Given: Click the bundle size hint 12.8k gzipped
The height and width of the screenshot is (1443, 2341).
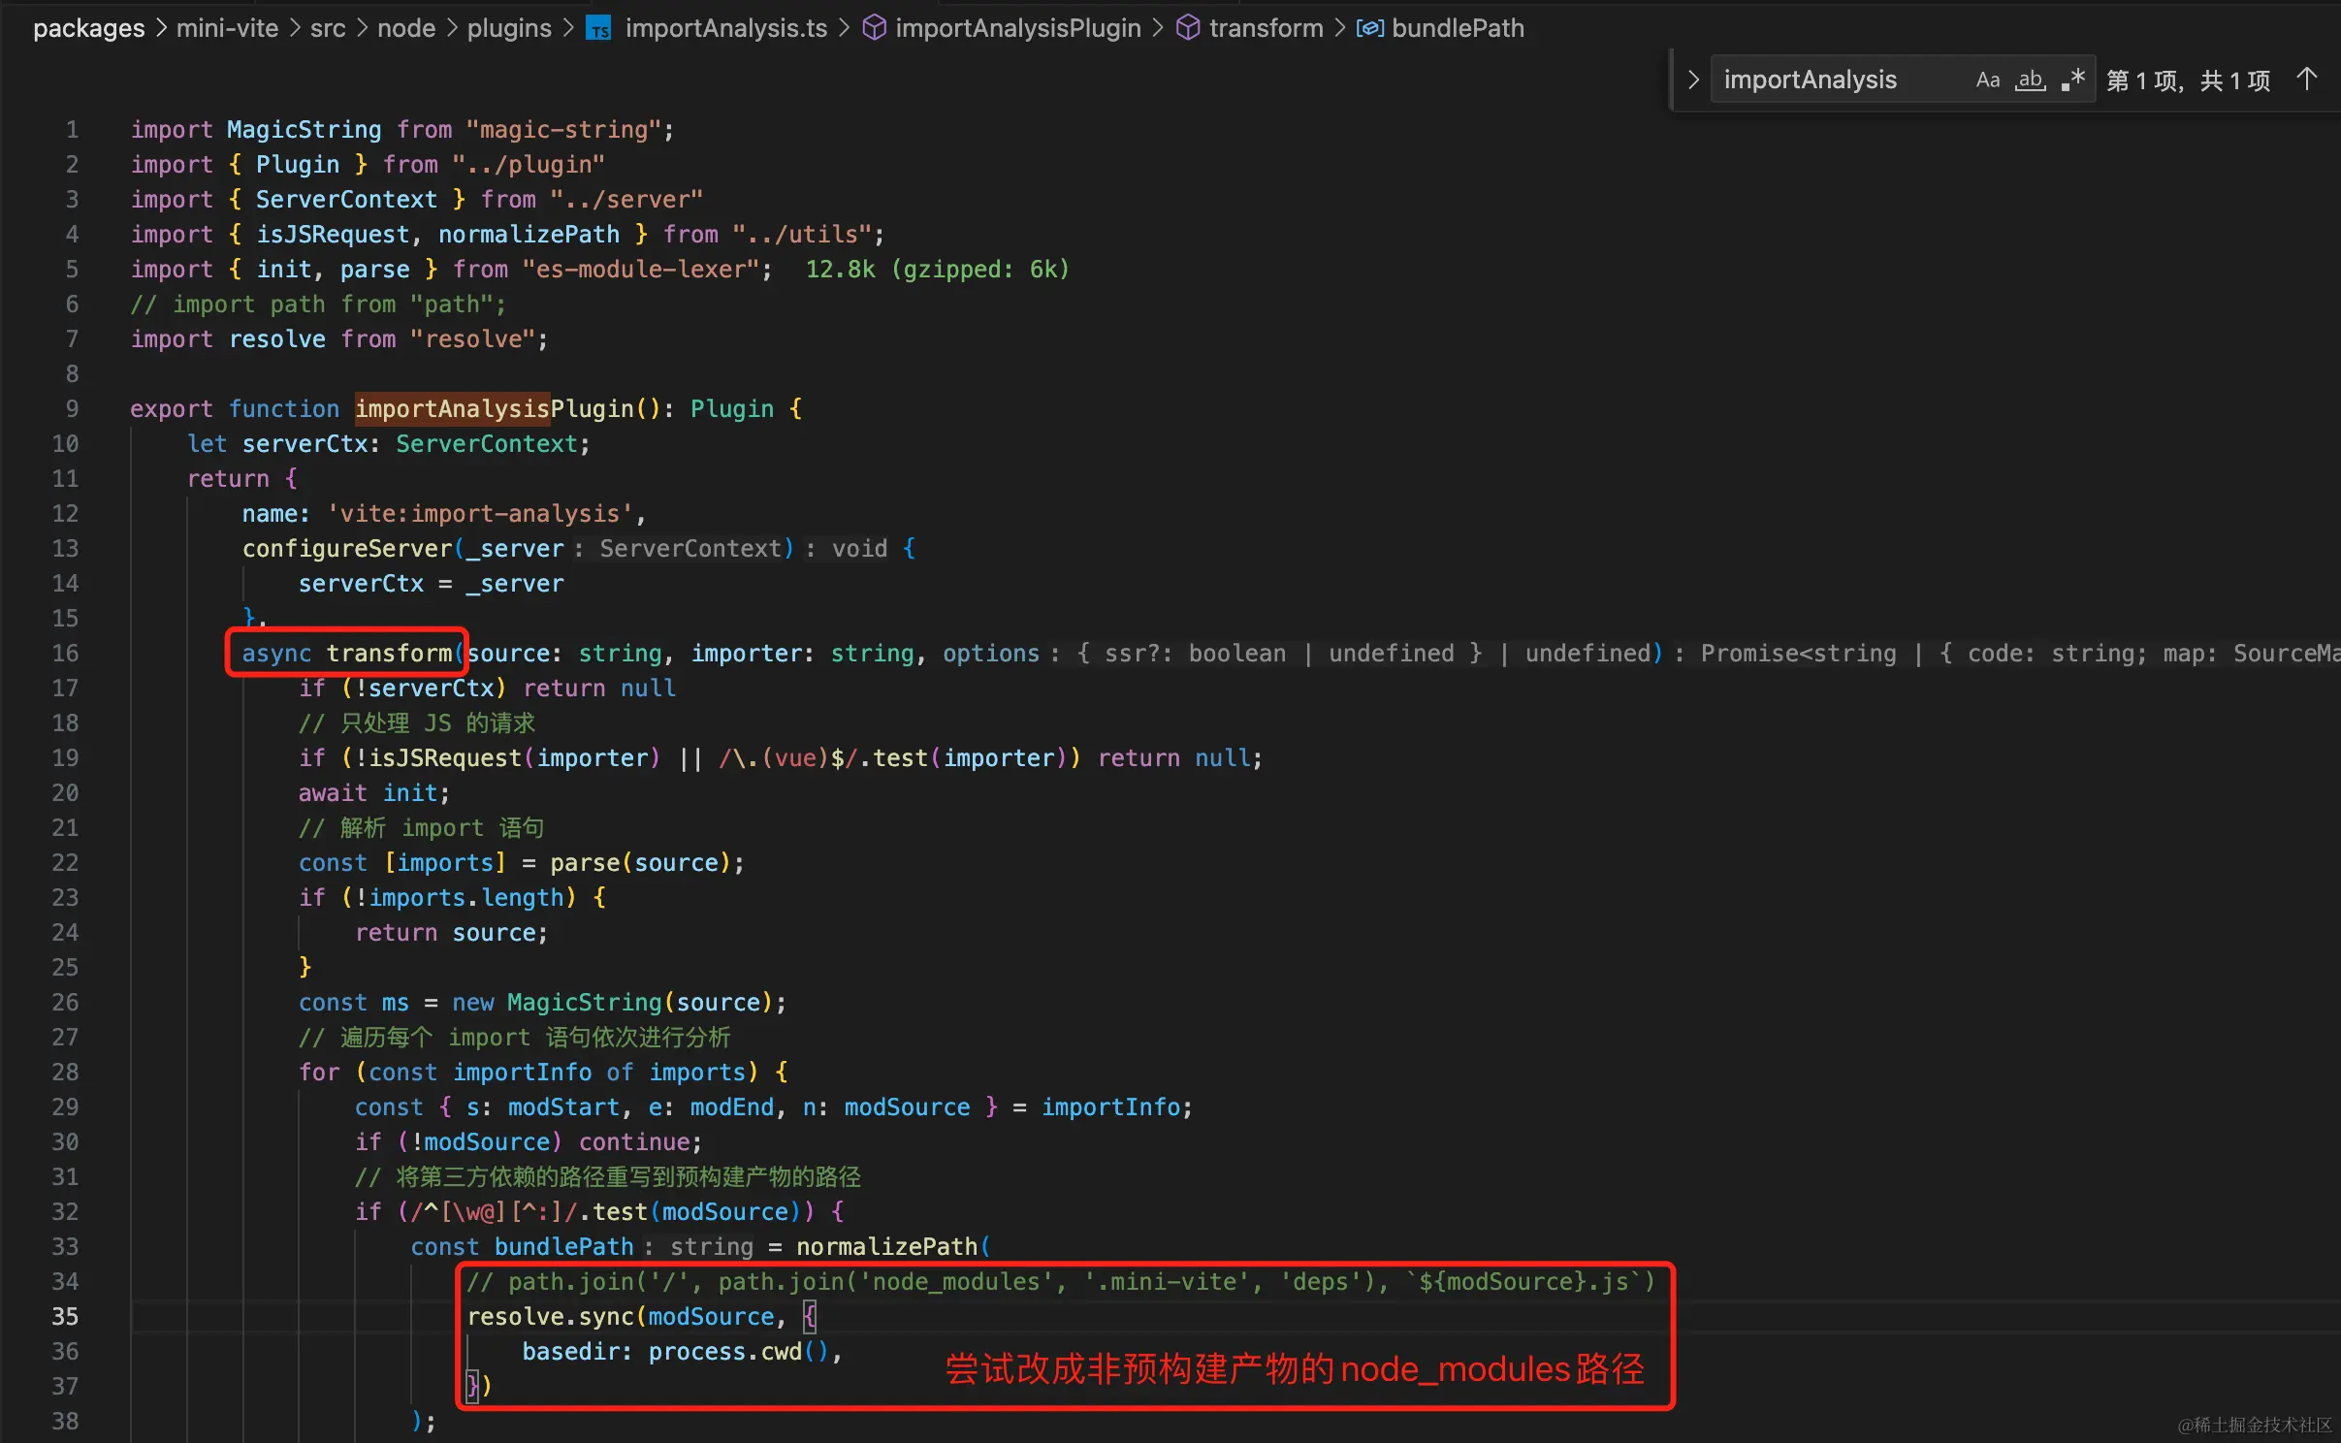Looking at the screenshot, I should [937, 270].
